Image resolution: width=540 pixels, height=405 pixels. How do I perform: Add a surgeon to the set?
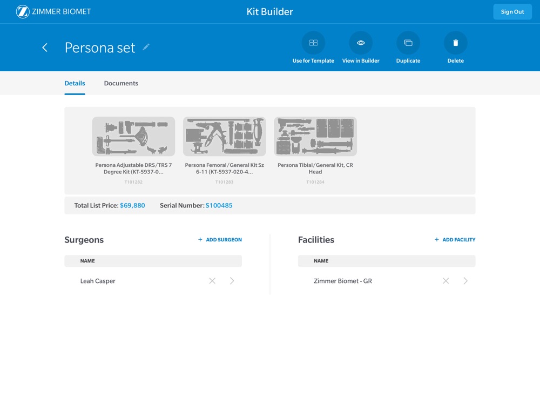220,240
